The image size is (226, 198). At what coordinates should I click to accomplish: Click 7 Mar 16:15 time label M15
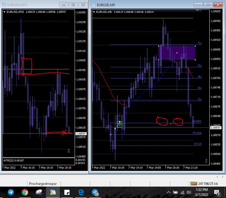pos(27,168)
